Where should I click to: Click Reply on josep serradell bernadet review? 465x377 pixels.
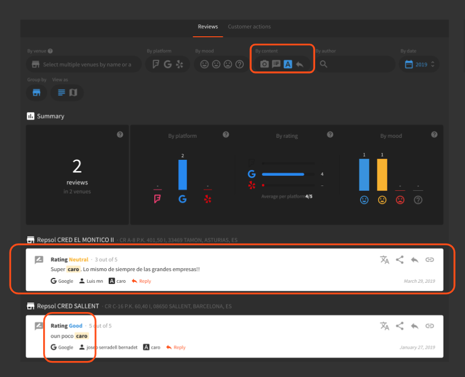click(176, 347)
